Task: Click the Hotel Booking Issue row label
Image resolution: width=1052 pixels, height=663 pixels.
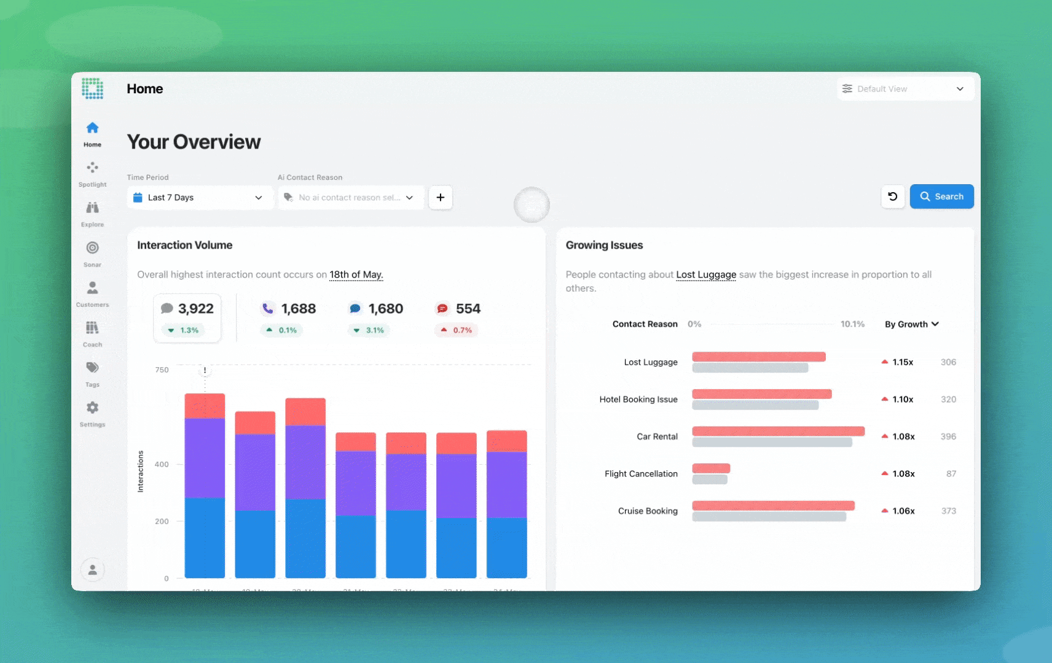Action: point(638,399)
